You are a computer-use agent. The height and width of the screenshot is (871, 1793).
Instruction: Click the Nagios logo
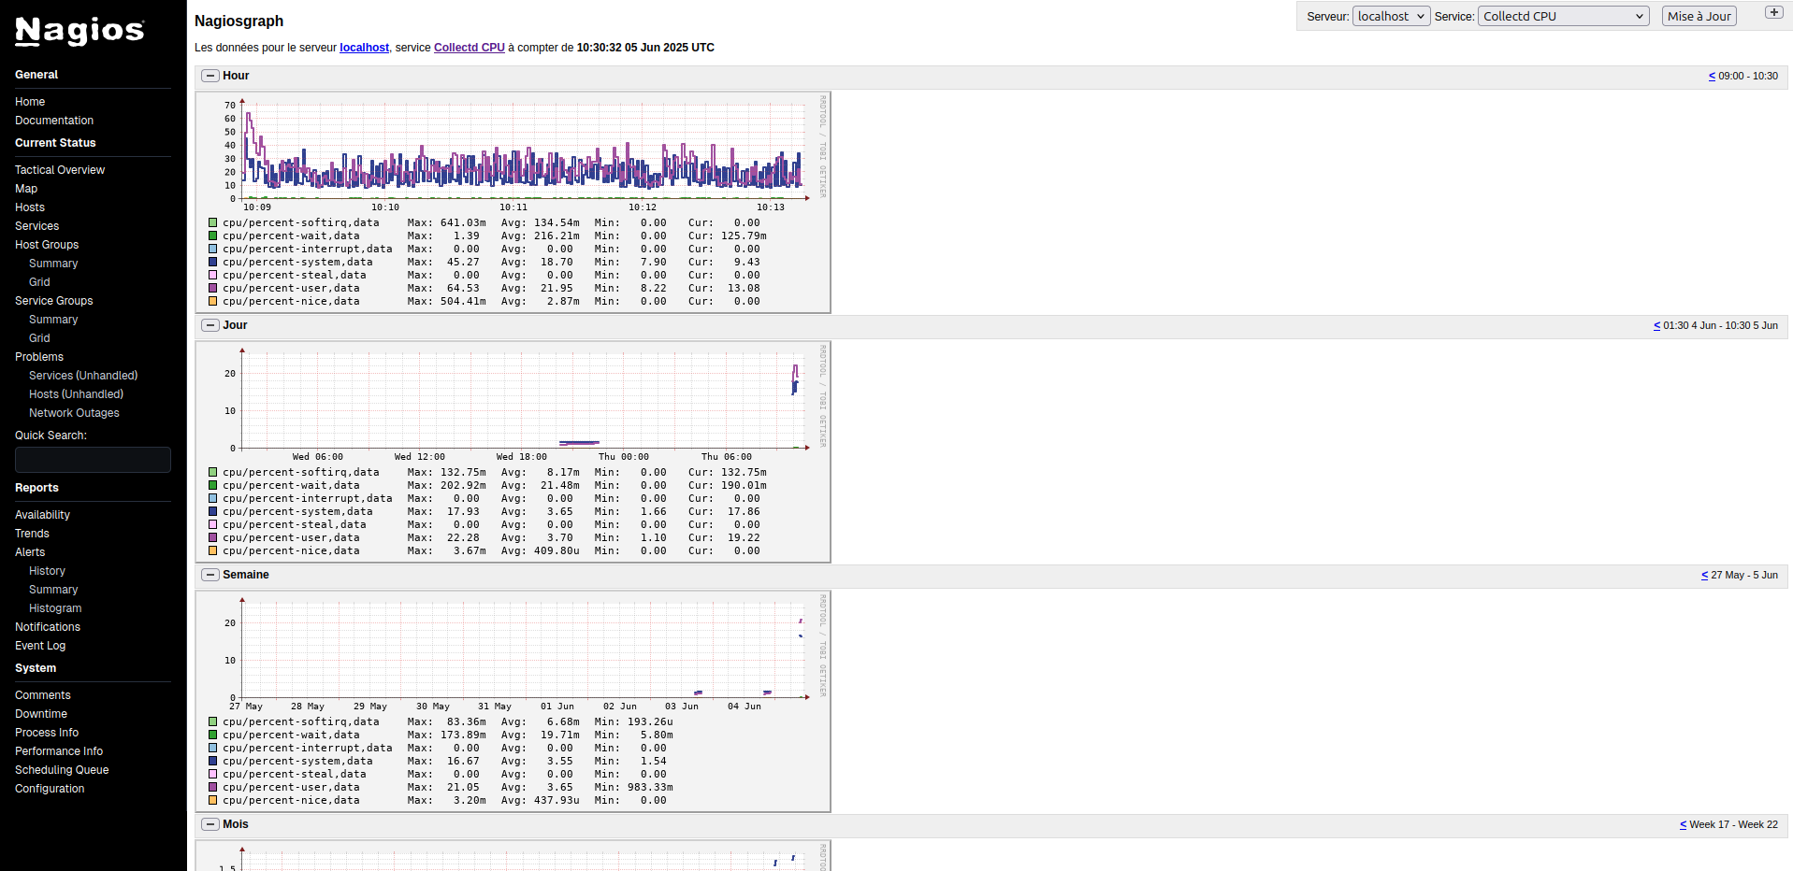coord(80,31)
